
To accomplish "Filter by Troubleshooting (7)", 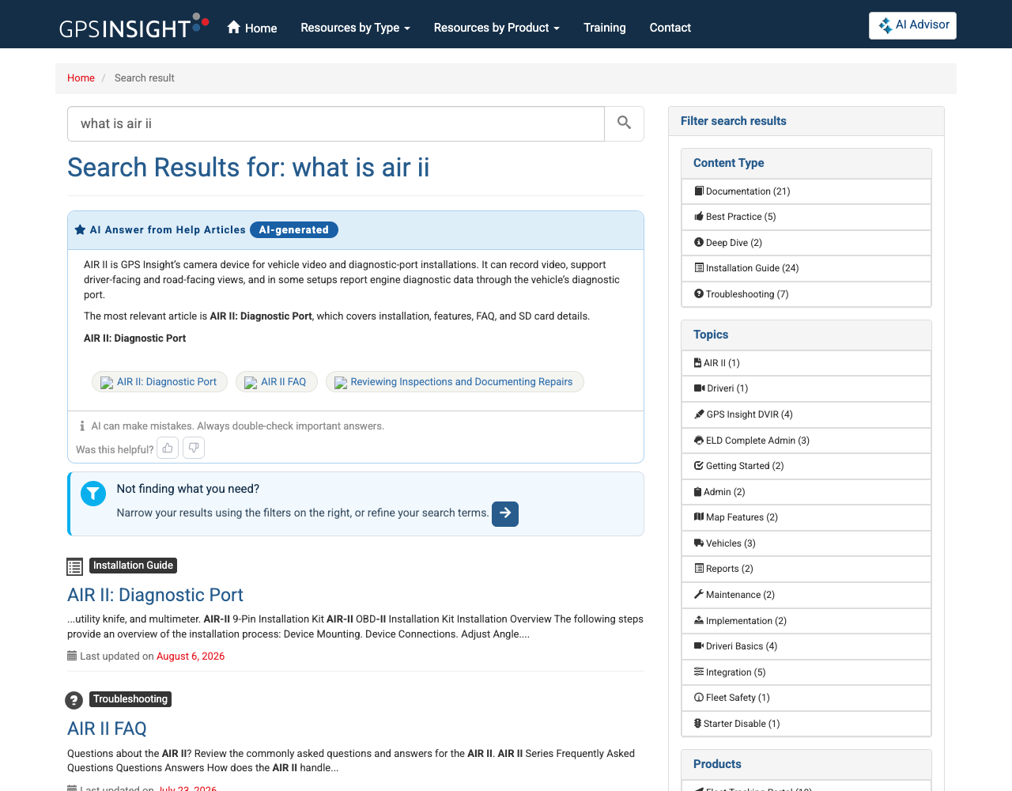I will coord(806,294).
